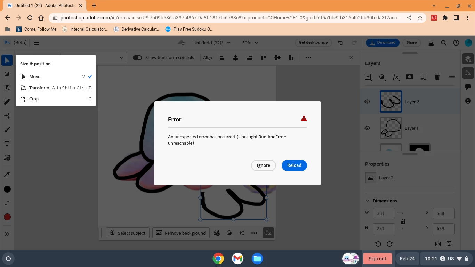Align vertical centers
Screen dimensions: 475x267
pyautogui.click(x=277, y=58)
